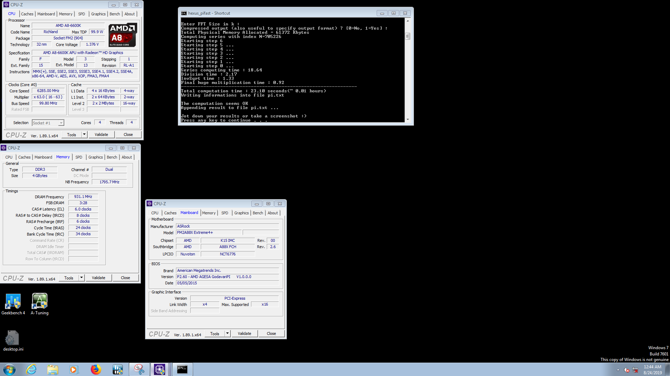Click Manufacturer field ASRock
Viewport: 670px width, 376px height.
tap(227, 226)
